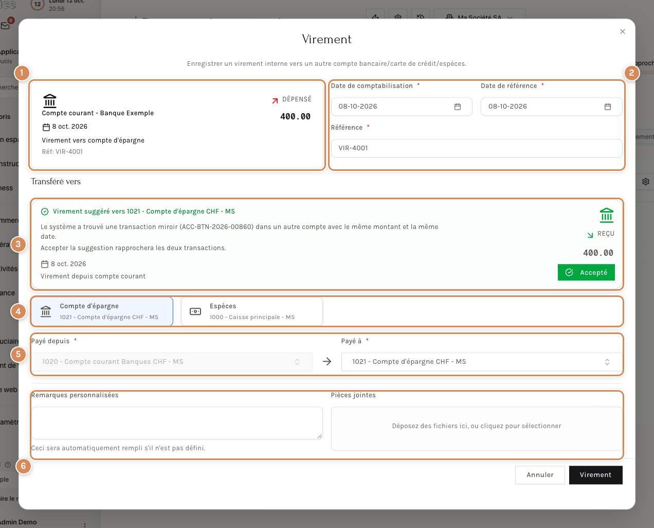Open the three-dot menu beside Admin Demo
The width and height of the screenshot is (654, 528).
(x=85, y=525)
